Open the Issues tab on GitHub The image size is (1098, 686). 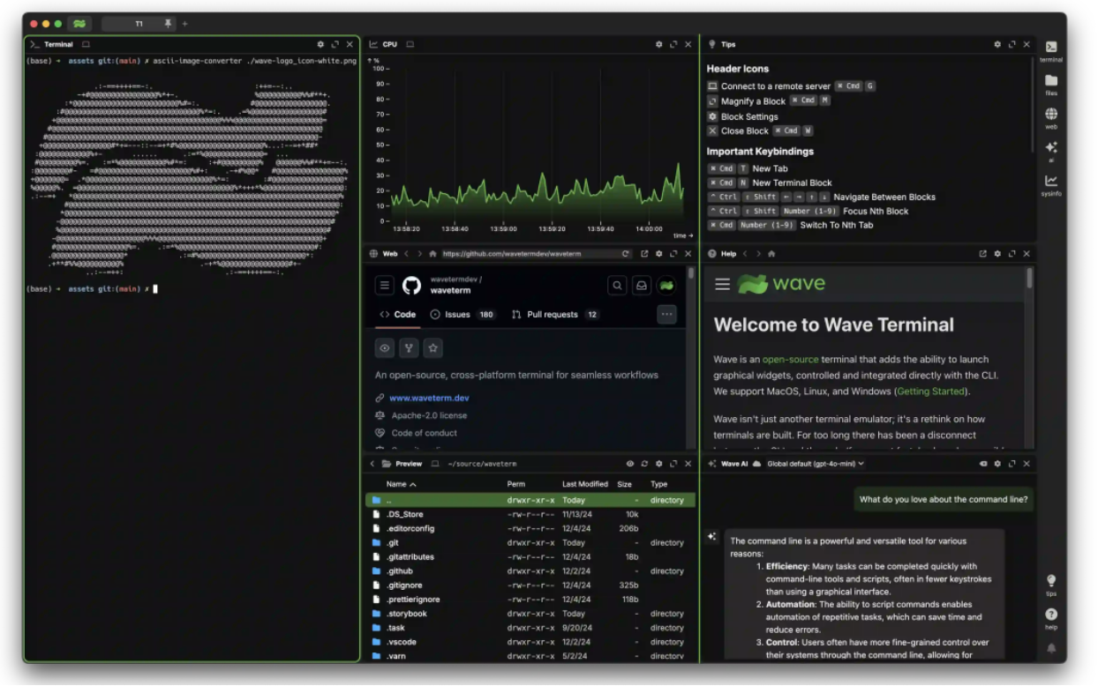[x=463, y=315]
